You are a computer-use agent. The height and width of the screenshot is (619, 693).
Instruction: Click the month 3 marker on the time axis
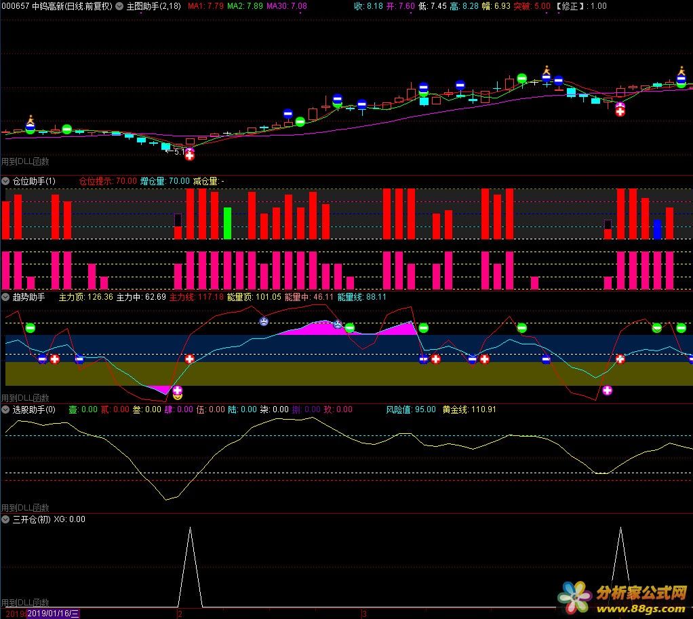click(x=364, y=614)
